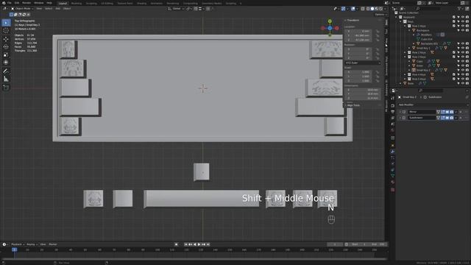The width and height of the screenshot is (471, 265).
Task: Toggle eye icon for Body object
Action: (463, 83)
